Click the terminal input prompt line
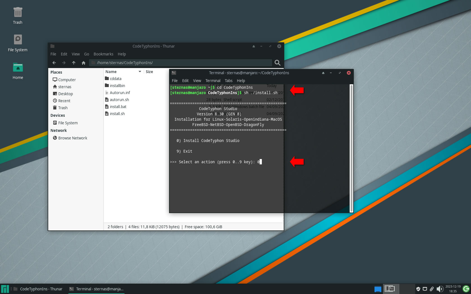The width and height of the screenshot is (471, 294). 216,162
